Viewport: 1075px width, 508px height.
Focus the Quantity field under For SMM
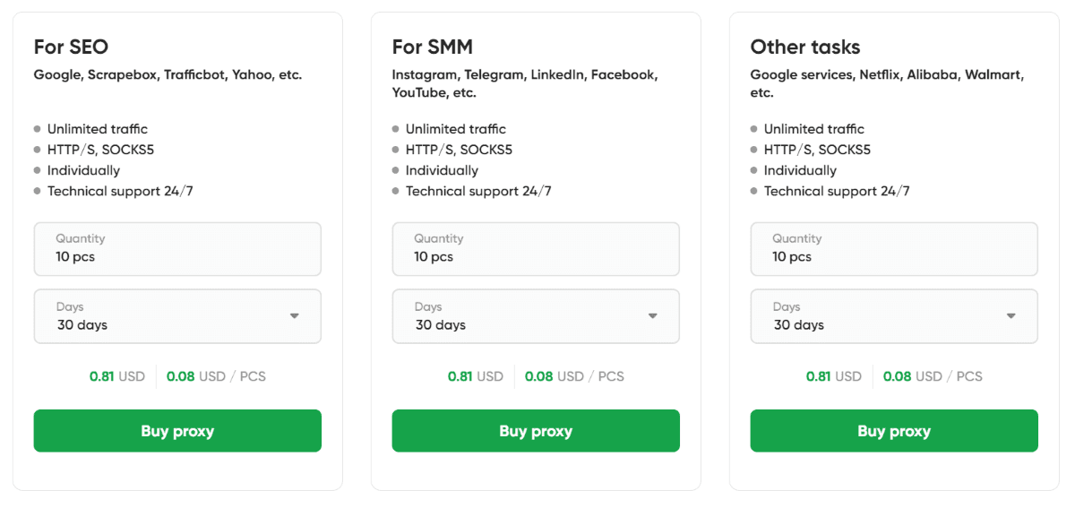pyautogui.click(x=536, y=249)
